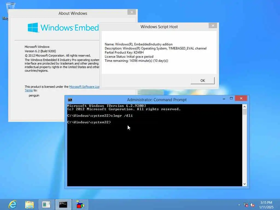Viewport: 280px width, 210px height.
Task: Close the About Windows dialog
Action: pos(132,12)
